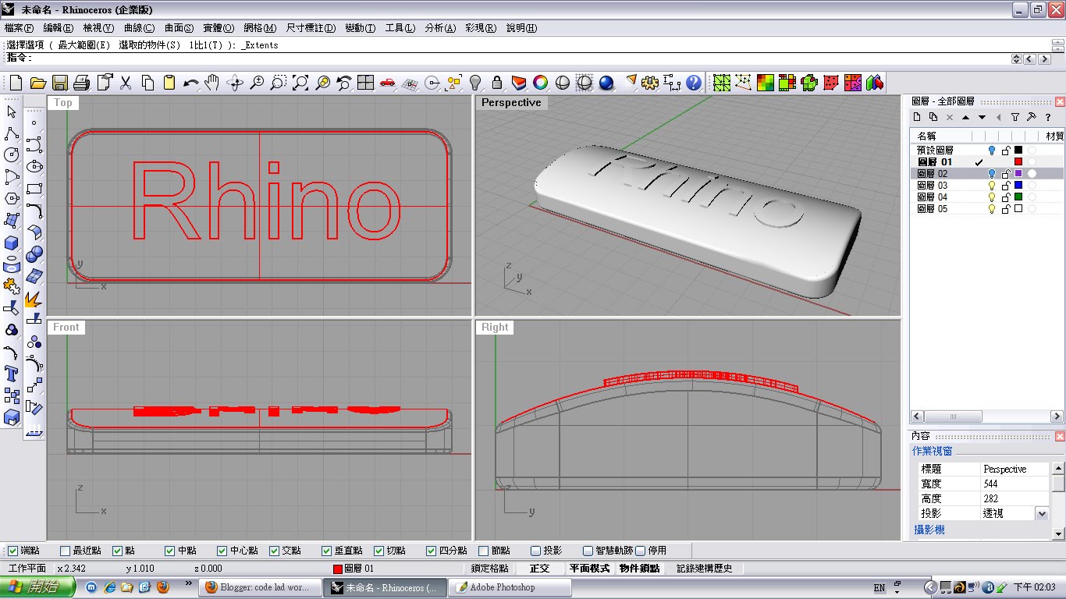Select the blue Box solid tool
Screen dimensions: 1066x599
click(12, 243)
